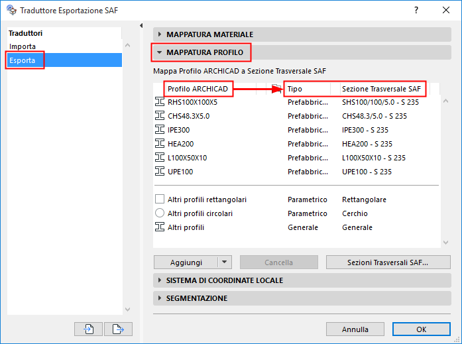This screenshot has width=462, height=344.
Task: Click the Annulla button
Action: coord(355,329)
